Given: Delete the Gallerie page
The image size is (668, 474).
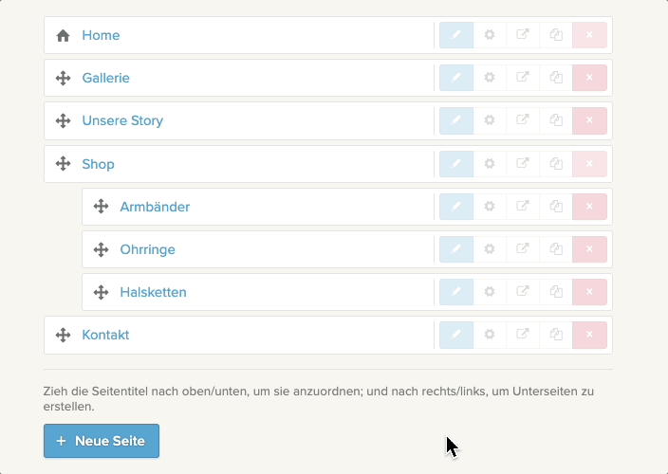Looking at the screenshot, I should 589,78.
